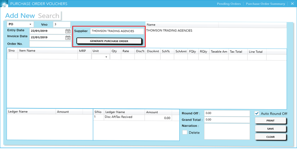The height and width of the screenshot is (161, 297).
Task: Click the SAVE button
Action: pos(270,129)
